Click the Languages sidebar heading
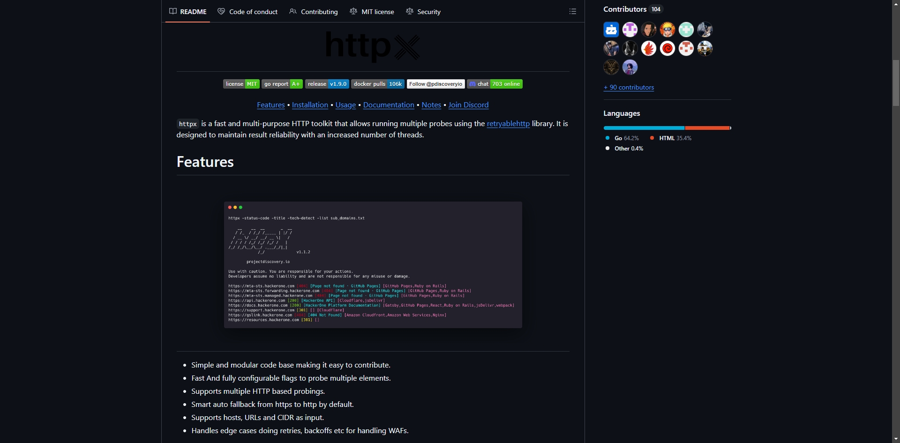Viewport: 900px width, 443px height. coord(622,113)
